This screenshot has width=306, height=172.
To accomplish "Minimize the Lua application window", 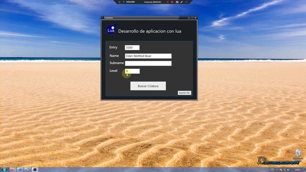I will click(x=189, y=18).
